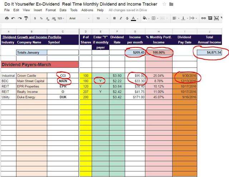Open the font size 10 dropdown
This screenshot has width=229, height=177.
tap(102, 18)
